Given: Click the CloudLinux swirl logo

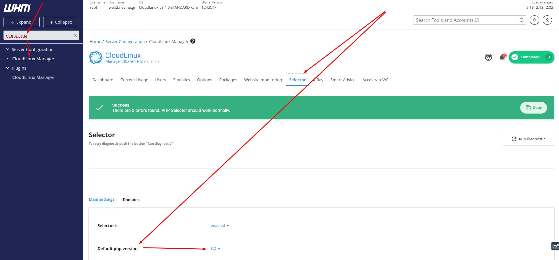Looking at the screenshot, I should coord(95,58).
